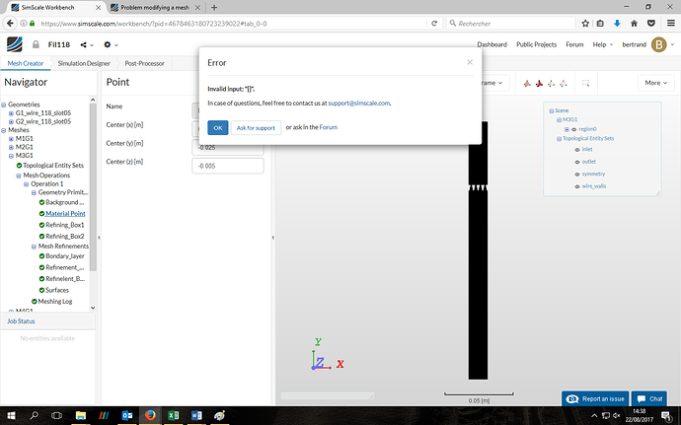Open Excel from the taskbar

[174, 416]
